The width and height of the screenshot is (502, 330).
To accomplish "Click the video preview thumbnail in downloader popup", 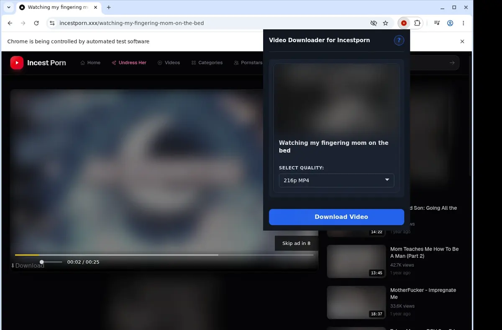I will 336,99.
